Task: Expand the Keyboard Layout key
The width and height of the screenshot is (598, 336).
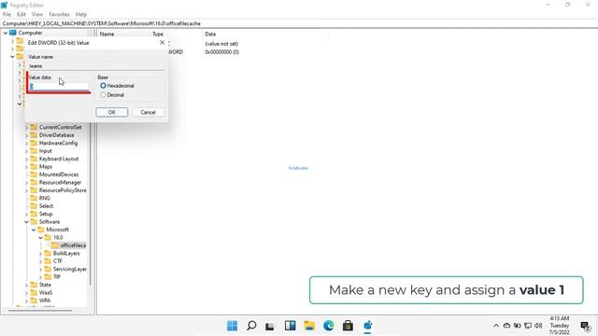Action: pos(26,159)
